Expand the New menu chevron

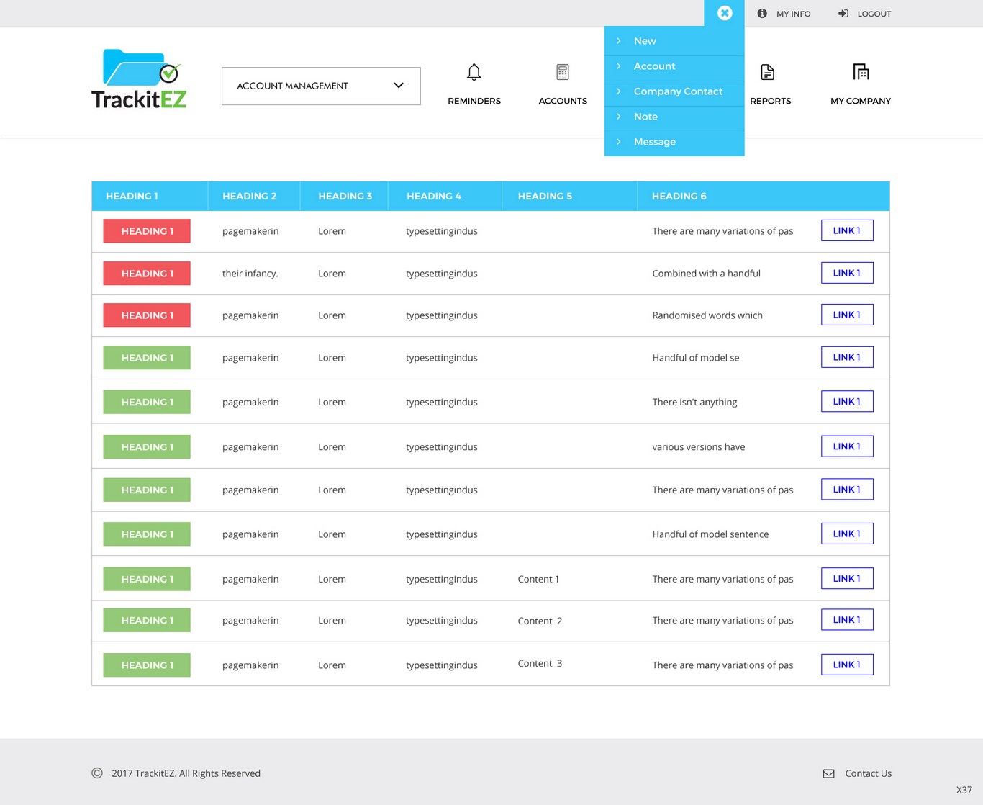619,41
